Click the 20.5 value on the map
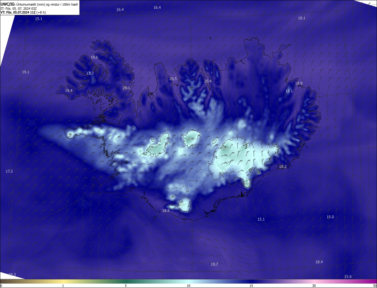The width and height of the screenshot is (377, 288). (x=173, y=79)
